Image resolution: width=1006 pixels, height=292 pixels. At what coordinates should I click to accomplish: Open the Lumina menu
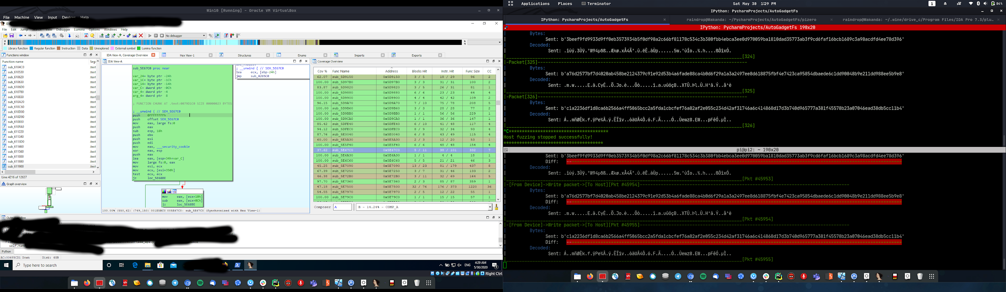(x=79, y=30)
